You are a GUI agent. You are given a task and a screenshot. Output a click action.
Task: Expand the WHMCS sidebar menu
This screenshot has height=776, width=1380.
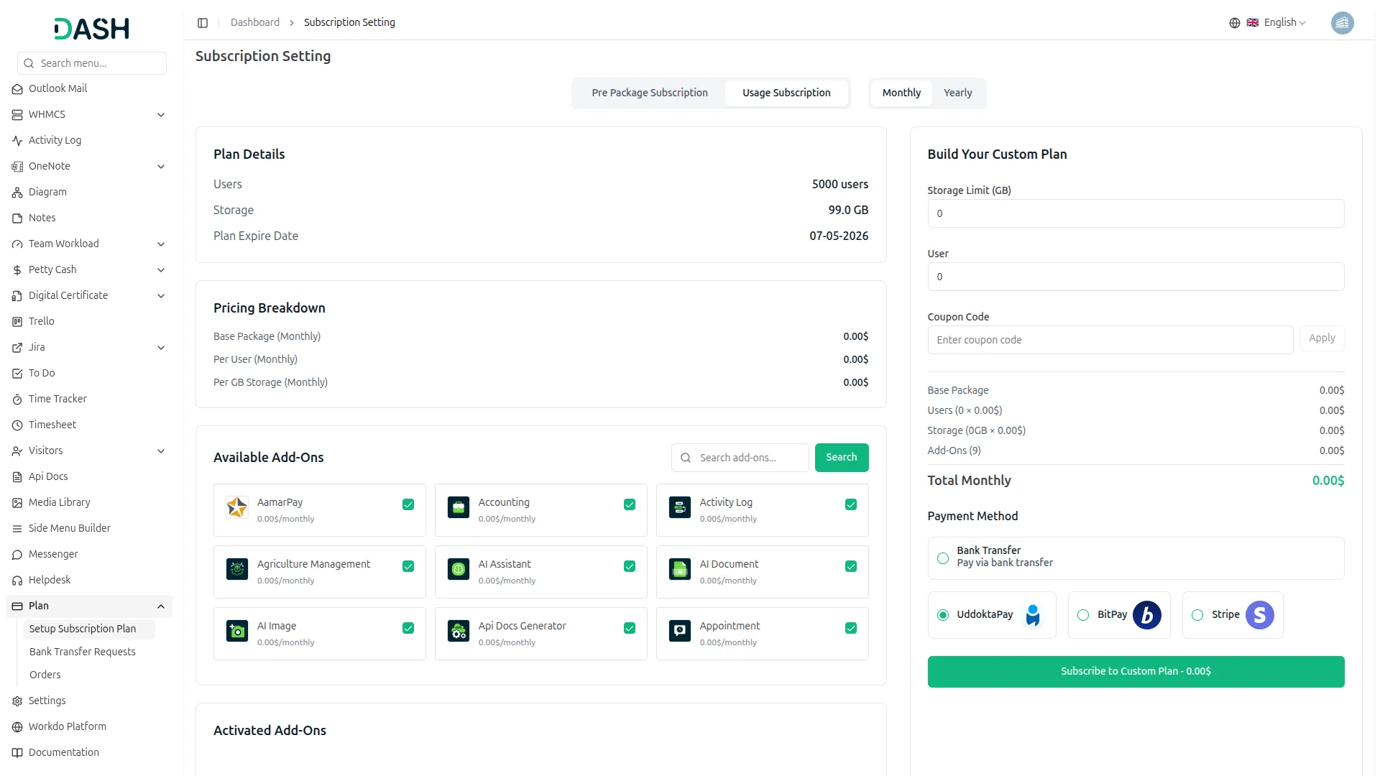coord(89,114)
